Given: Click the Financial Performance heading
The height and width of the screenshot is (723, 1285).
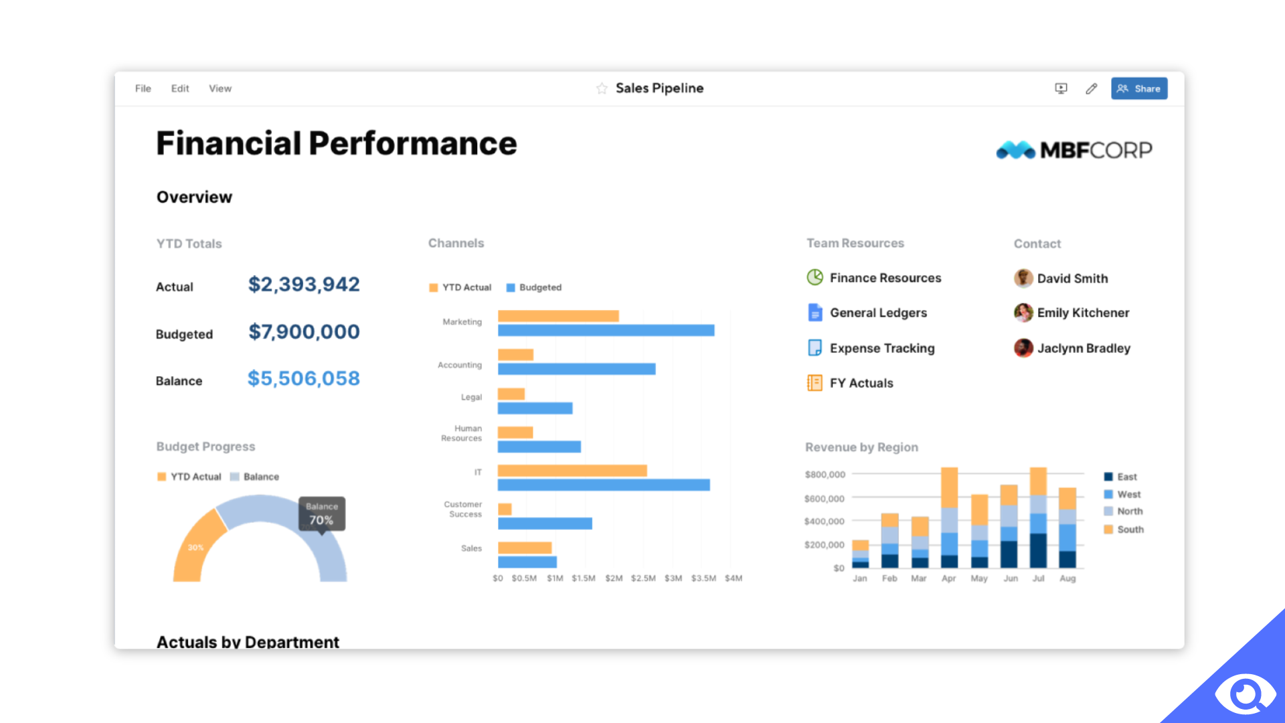Looking at the screenshot, I should coord(337,143).
